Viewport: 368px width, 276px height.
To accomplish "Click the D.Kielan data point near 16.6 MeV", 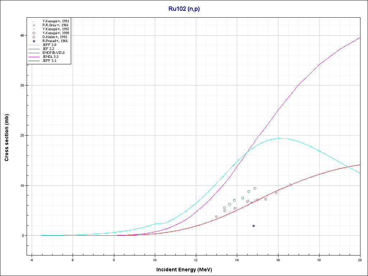I will click(x=290, y=185).
